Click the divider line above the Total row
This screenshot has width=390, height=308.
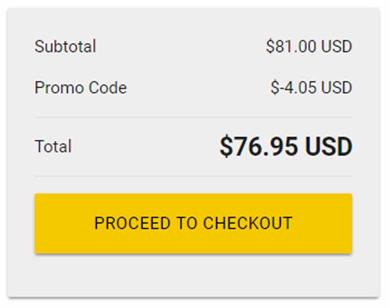coord(193,117)
